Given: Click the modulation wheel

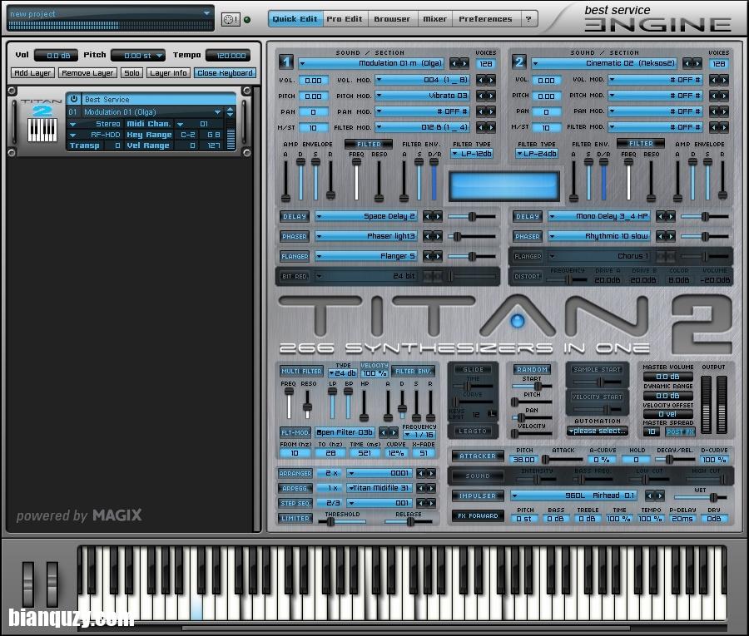Looking at the screenshot, I should coord(52,584).
